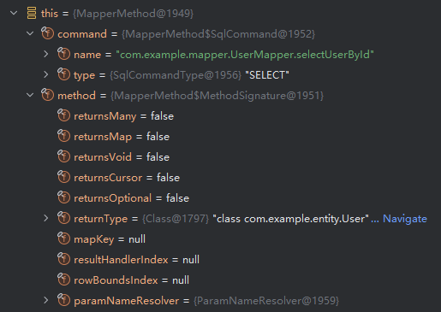Image resolution: width=441 pixels, height=312 pixels.
Task: Collapse the method node chevron
Action: pos(30,95)
